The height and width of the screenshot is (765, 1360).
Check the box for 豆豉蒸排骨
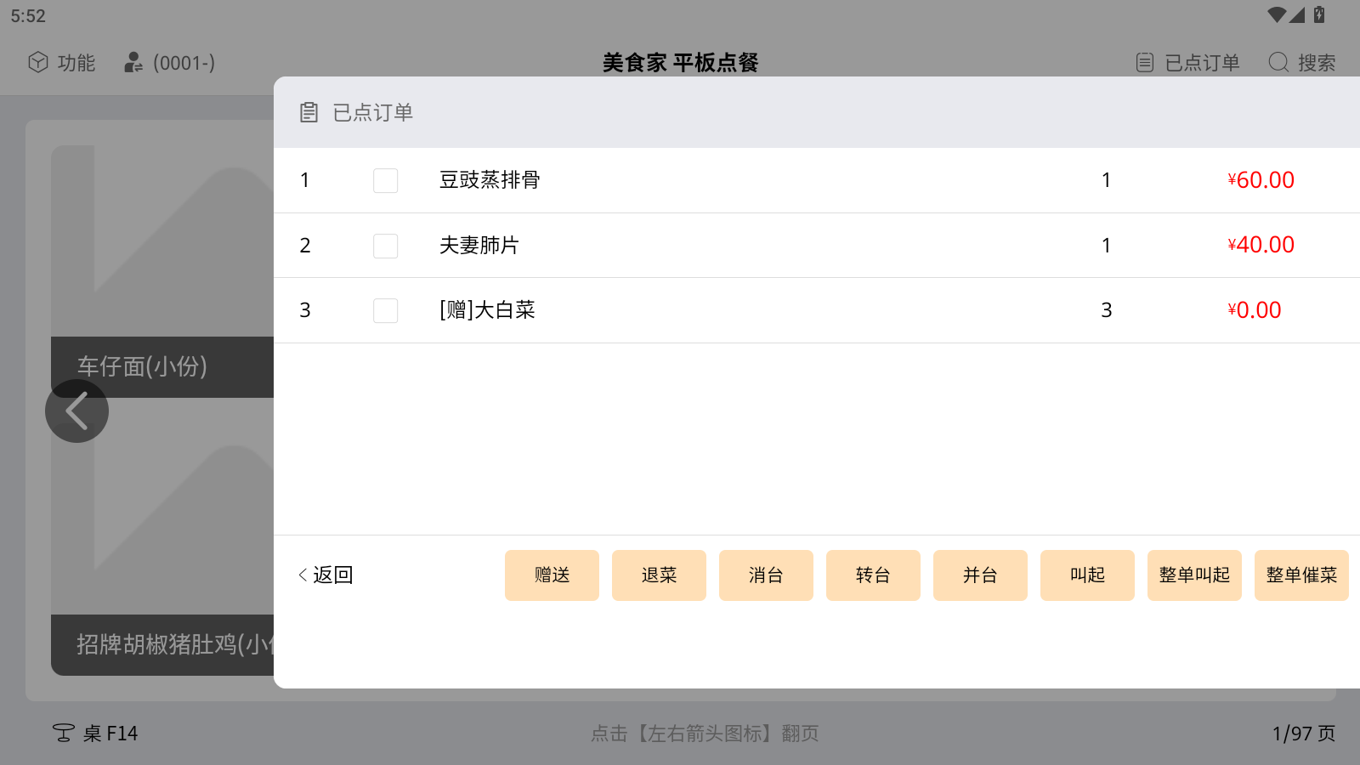(x=385, y=180)
